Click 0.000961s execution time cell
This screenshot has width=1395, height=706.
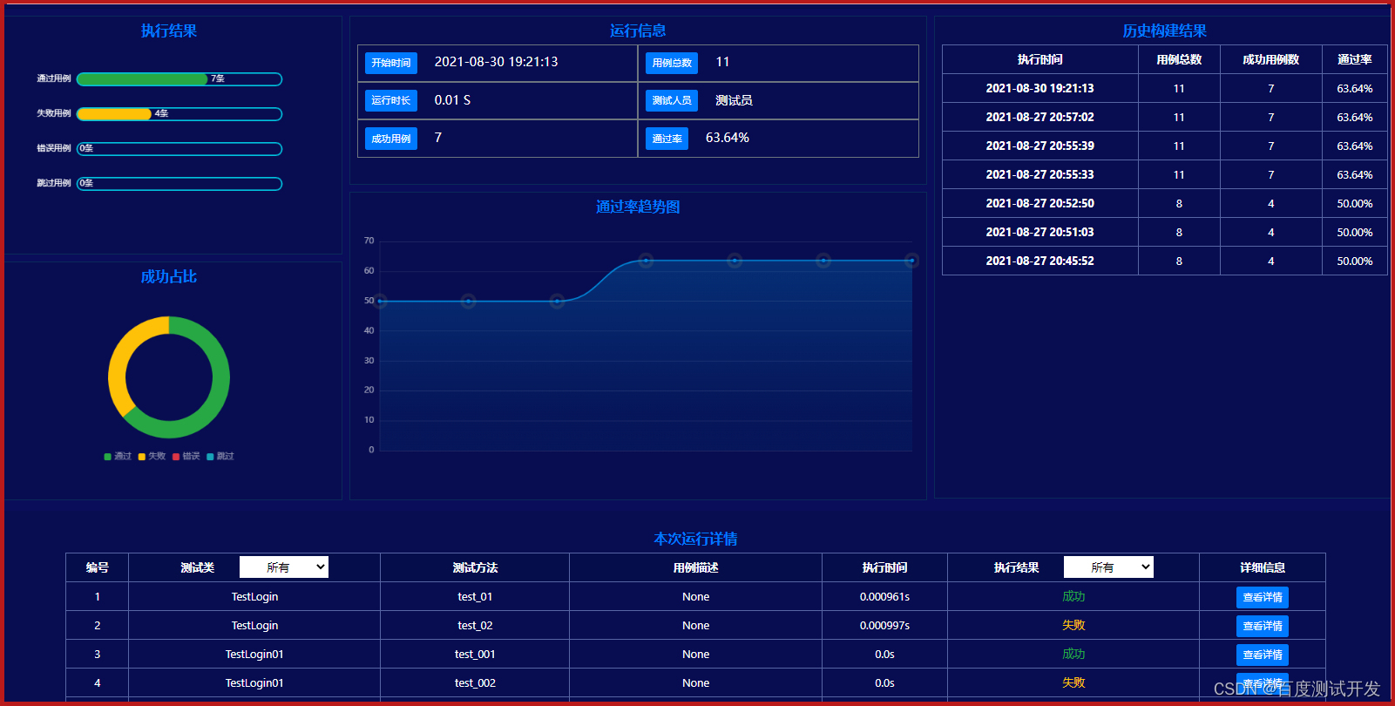click(884, 596)
